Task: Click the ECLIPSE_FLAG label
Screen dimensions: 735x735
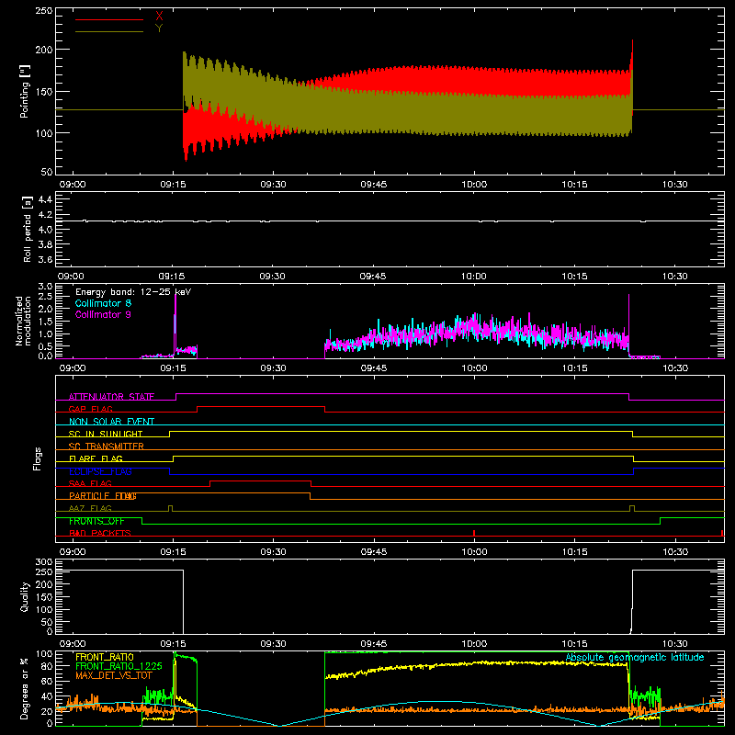Action: [100, 471]
